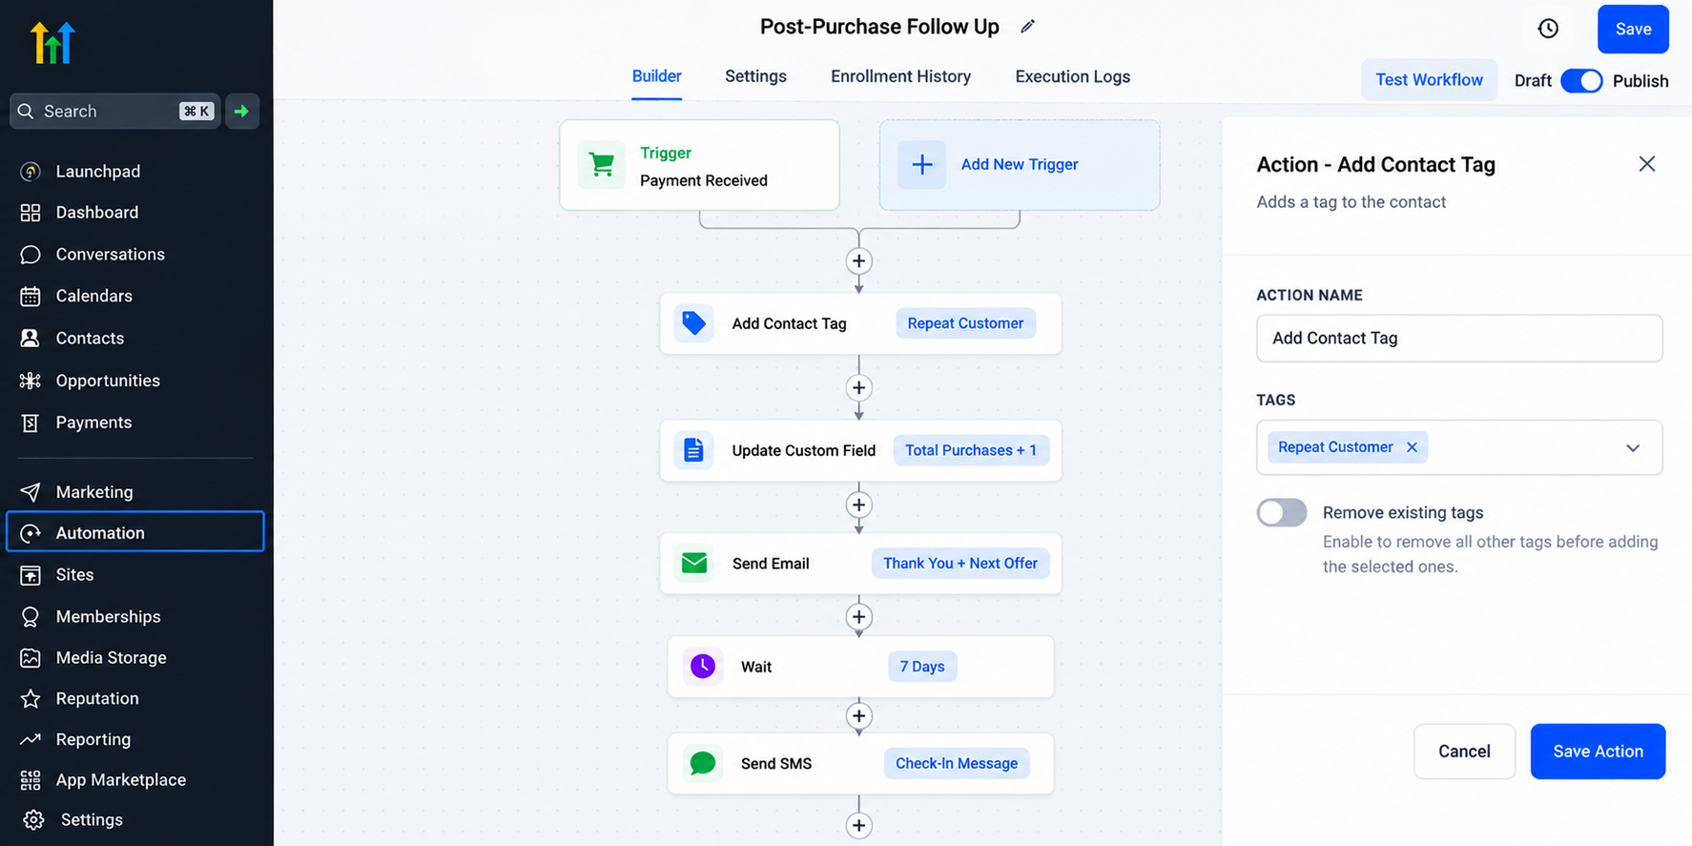The width and height of the screenshot is (1692, 846).
Task: Toggle the Draft/Publish switch
Action: (x=1581, y=81)
